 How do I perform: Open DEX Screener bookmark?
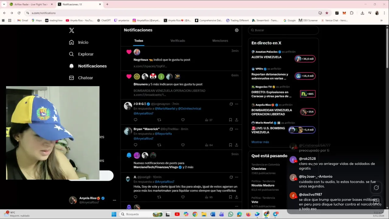(308, 20)
